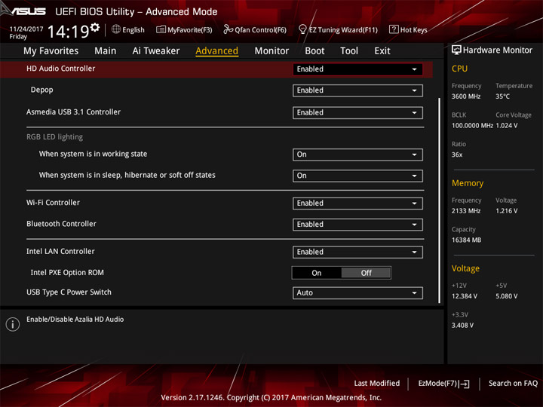Click the CPU heading in Hardware Monitor

(459, 69)
